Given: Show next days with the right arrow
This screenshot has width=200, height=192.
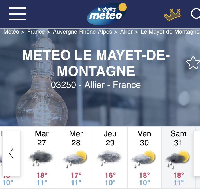Looking at the screenshot, I should 197,153.
